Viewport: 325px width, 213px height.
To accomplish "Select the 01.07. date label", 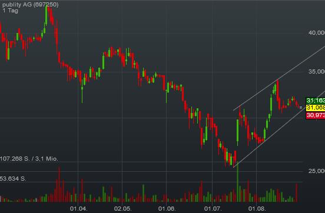I will (x=213, y=208).
